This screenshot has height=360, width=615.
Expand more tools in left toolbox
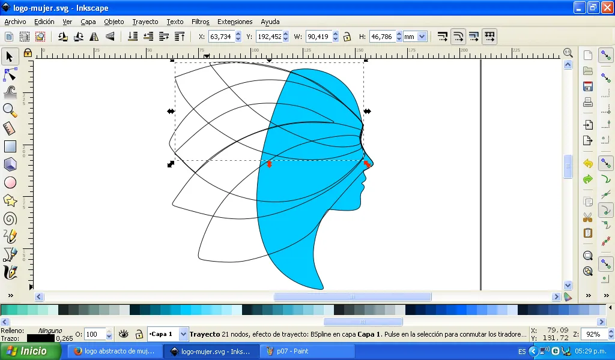tap(11, 295)
